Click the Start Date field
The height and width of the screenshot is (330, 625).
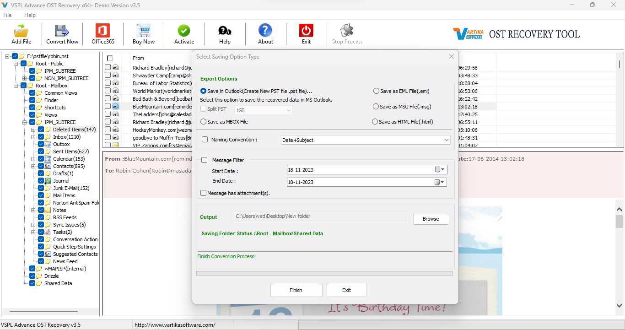coord(367,170)
